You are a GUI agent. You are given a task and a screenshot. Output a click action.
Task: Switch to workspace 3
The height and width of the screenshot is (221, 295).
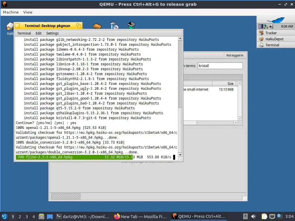point(27,217)
